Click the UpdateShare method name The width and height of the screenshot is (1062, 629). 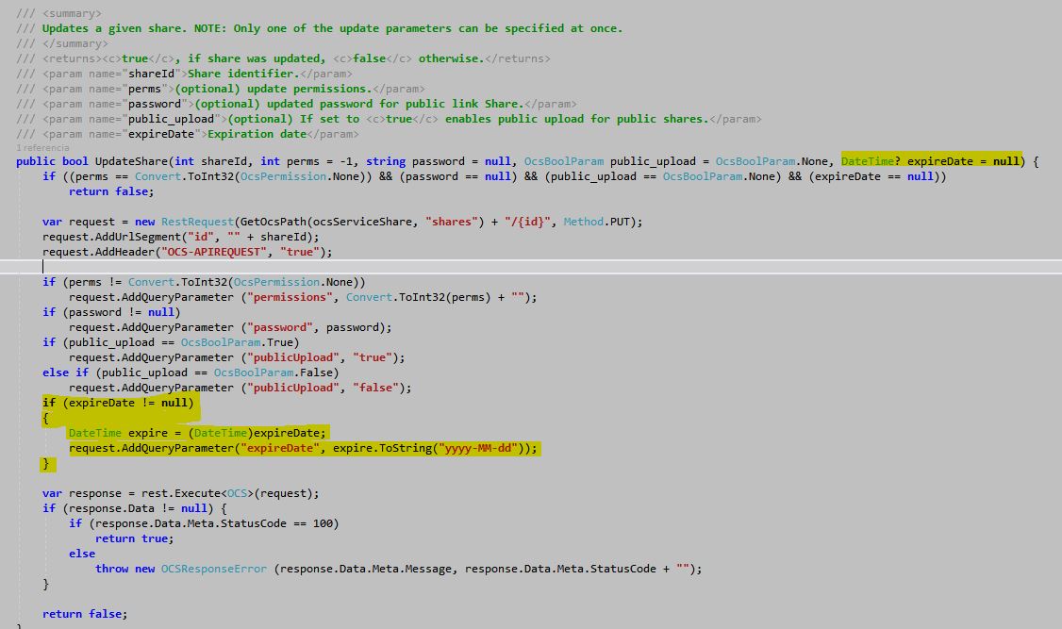[131, 161]
